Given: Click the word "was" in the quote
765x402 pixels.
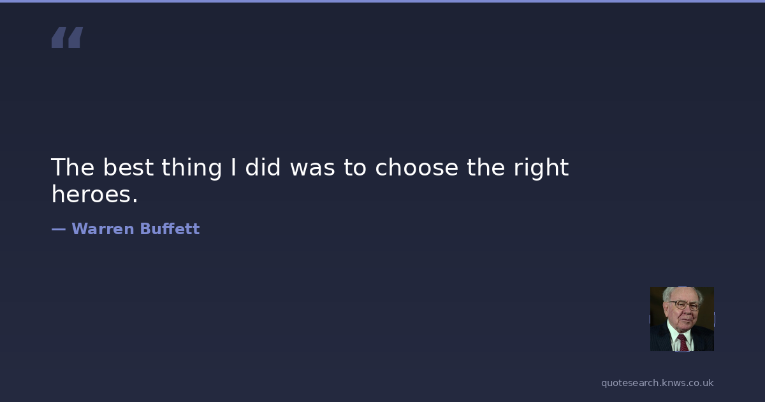Looking at the screenshot, I should pyautogui.click(x=312, y=168).
